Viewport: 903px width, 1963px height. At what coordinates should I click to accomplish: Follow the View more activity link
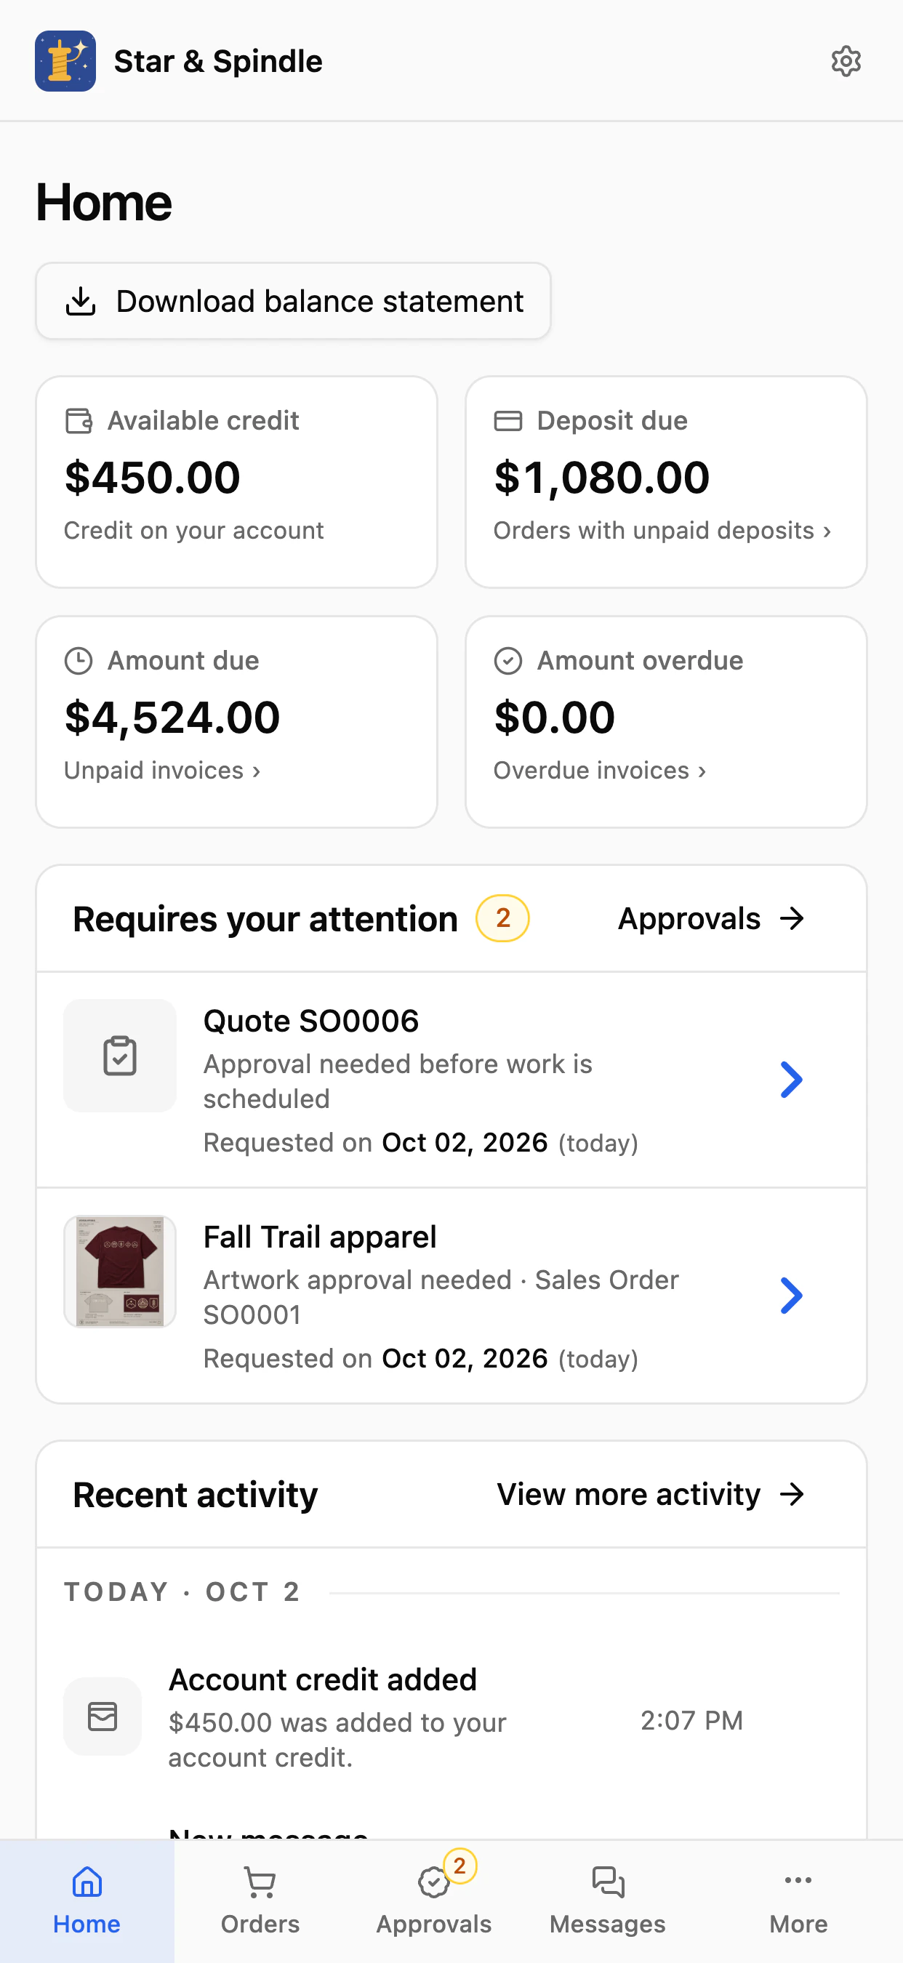pos(651,1494)
